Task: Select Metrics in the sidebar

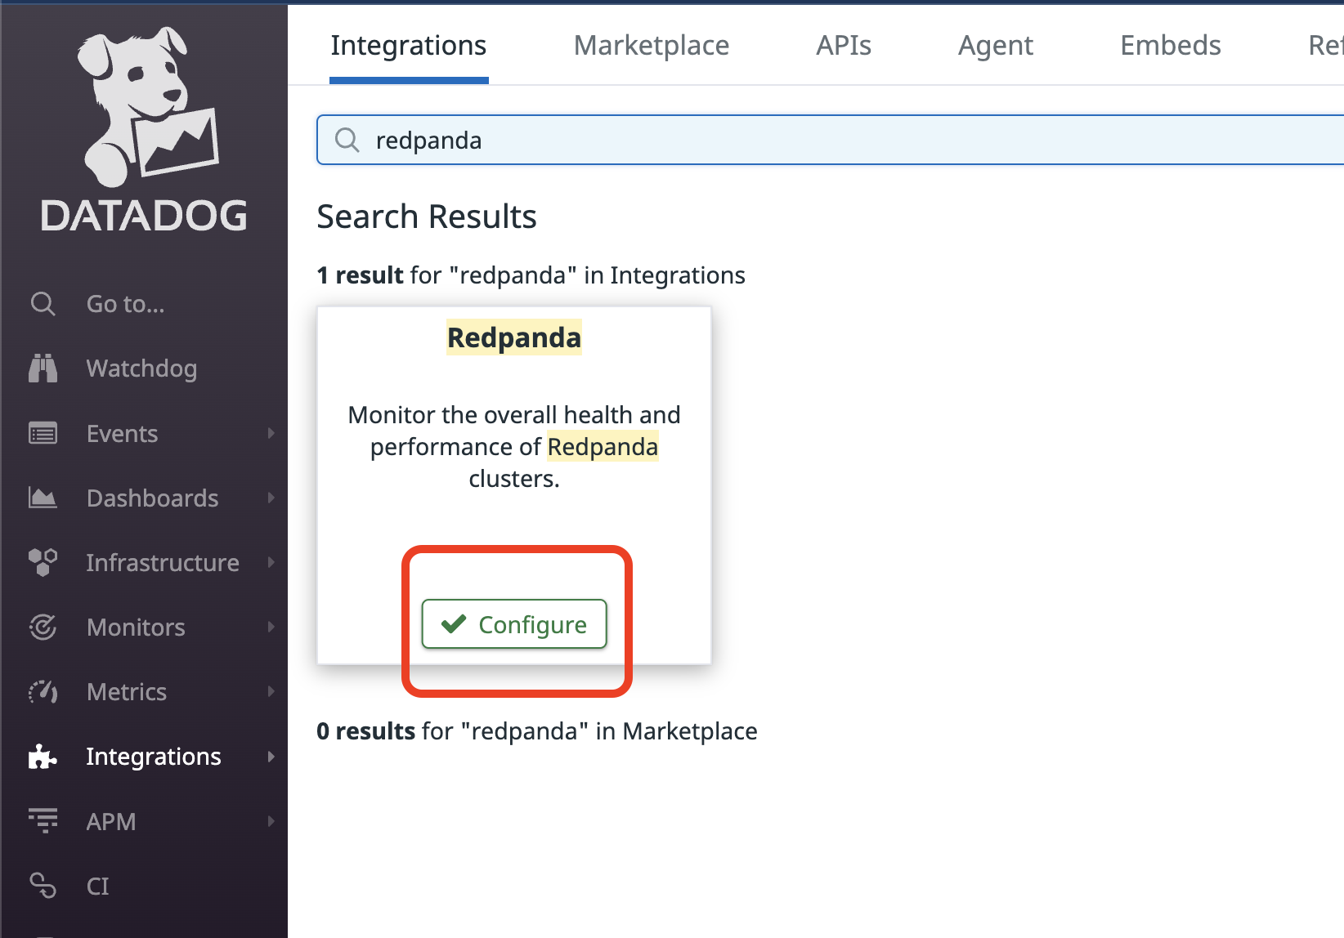Action: tap(127, 691)
